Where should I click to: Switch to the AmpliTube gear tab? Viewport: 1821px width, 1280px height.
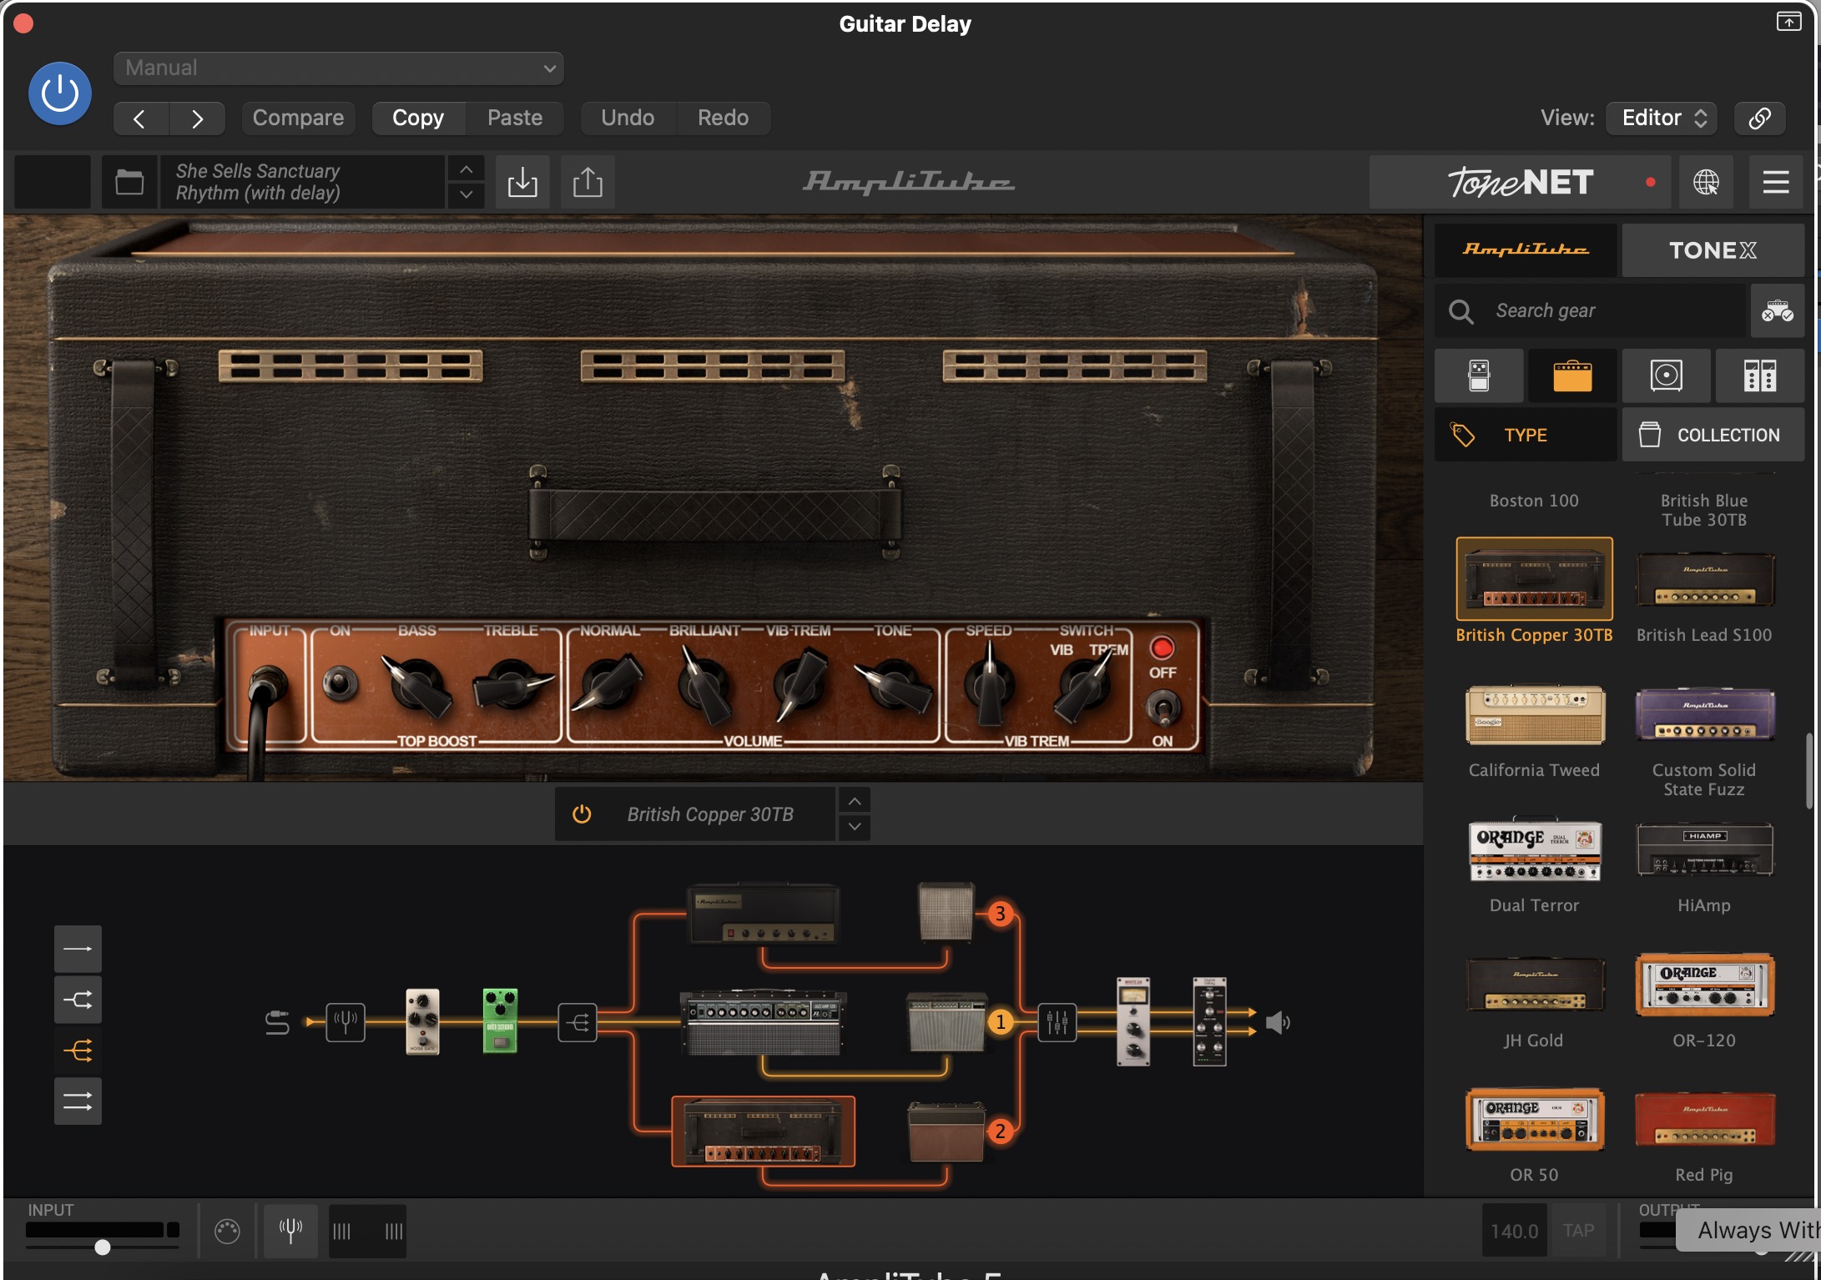[x=1526, y=249]
